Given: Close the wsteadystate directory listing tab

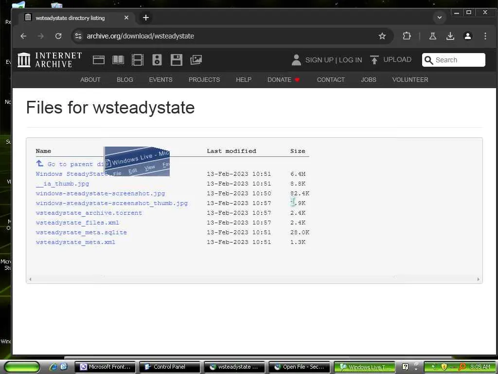Looking at the screenshot, I should pos(126,18).
